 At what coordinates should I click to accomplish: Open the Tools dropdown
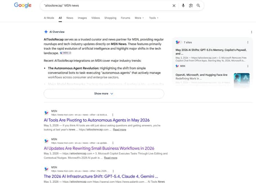coord(154,18)
